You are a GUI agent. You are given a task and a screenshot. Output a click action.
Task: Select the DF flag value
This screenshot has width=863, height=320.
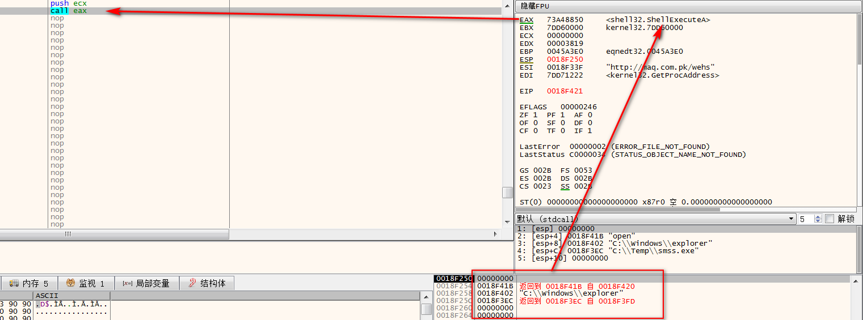pyautogui.click(x=590, y=123)
